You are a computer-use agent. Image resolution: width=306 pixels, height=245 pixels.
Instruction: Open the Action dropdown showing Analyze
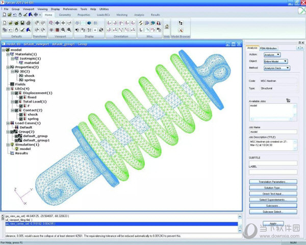(x=272, y=55)
